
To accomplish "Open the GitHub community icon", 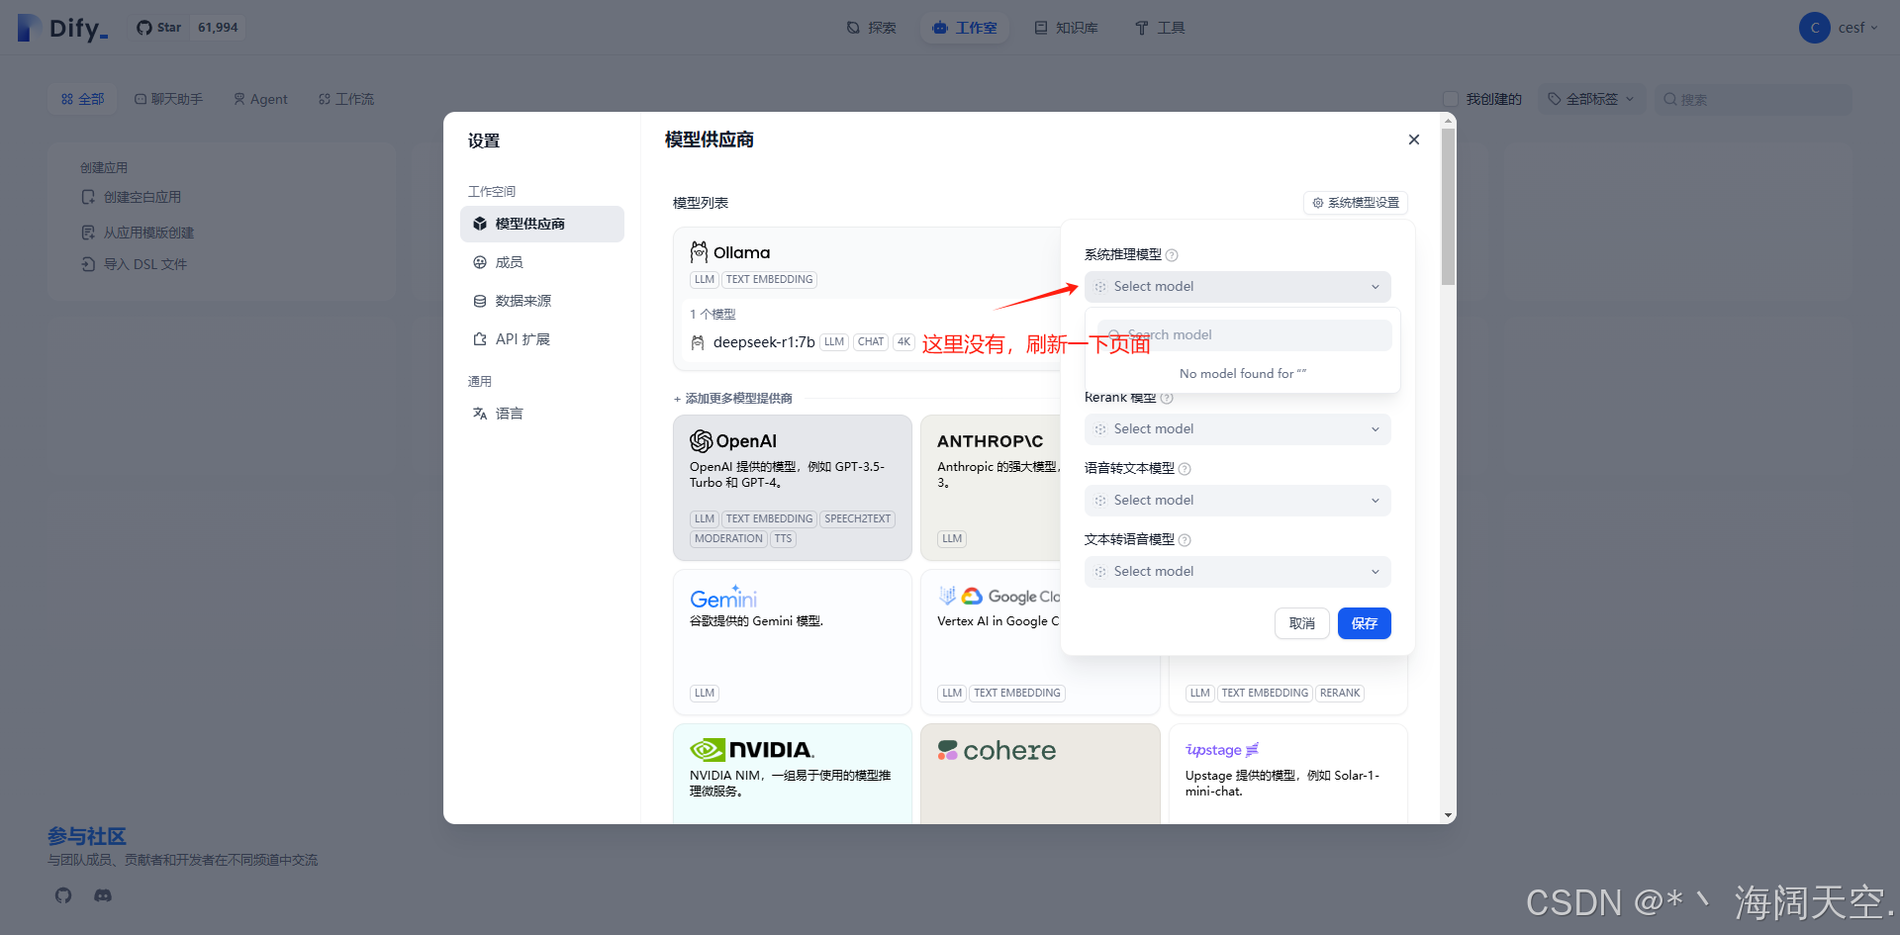I will coord(63,895).
